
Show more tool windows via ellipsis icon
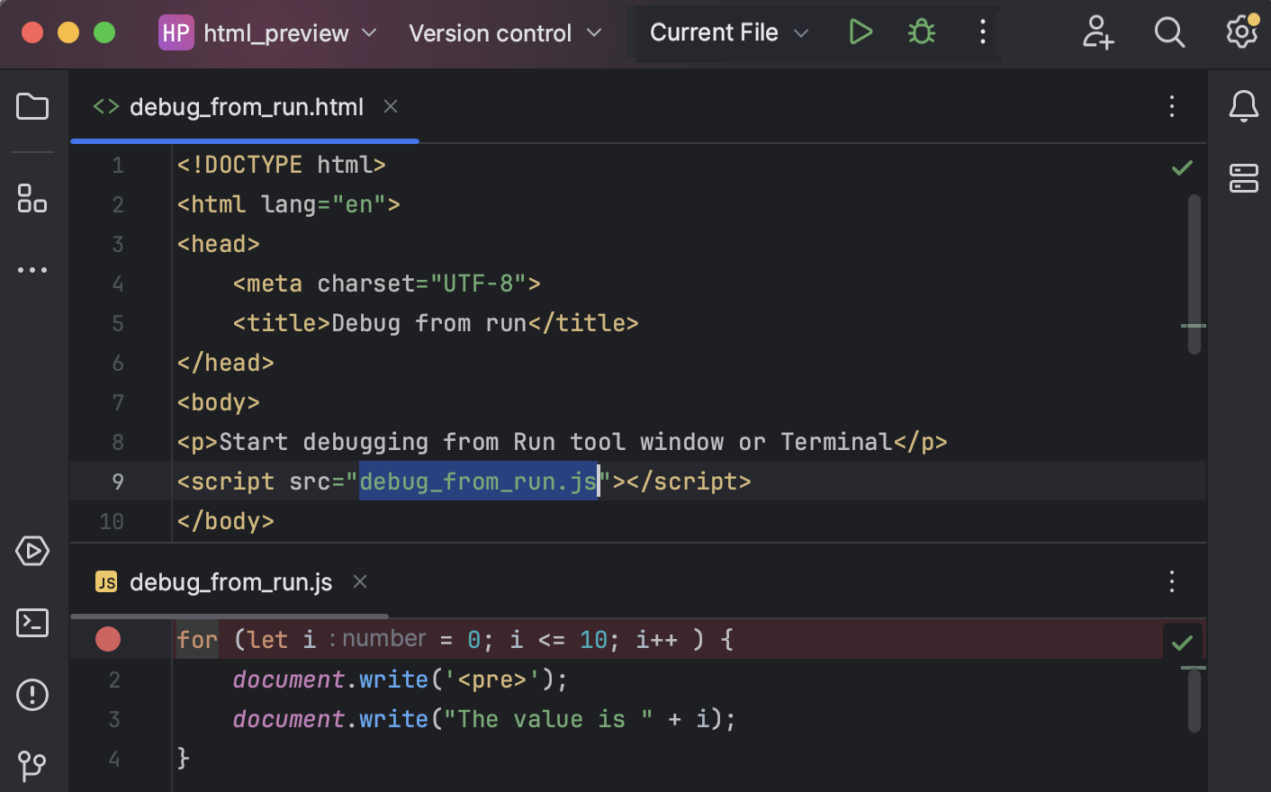[x=32, y=270]
